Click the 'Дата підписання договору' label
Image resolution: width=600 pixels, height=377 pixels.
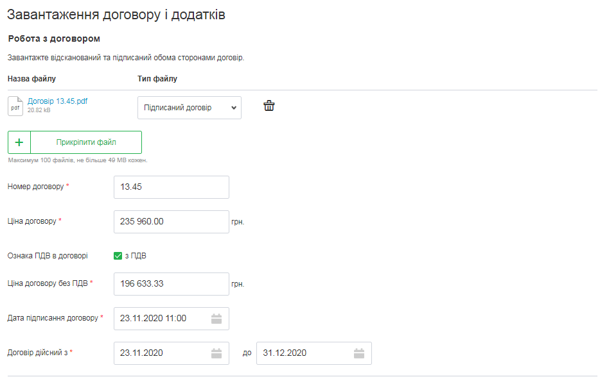coord(53,318)
